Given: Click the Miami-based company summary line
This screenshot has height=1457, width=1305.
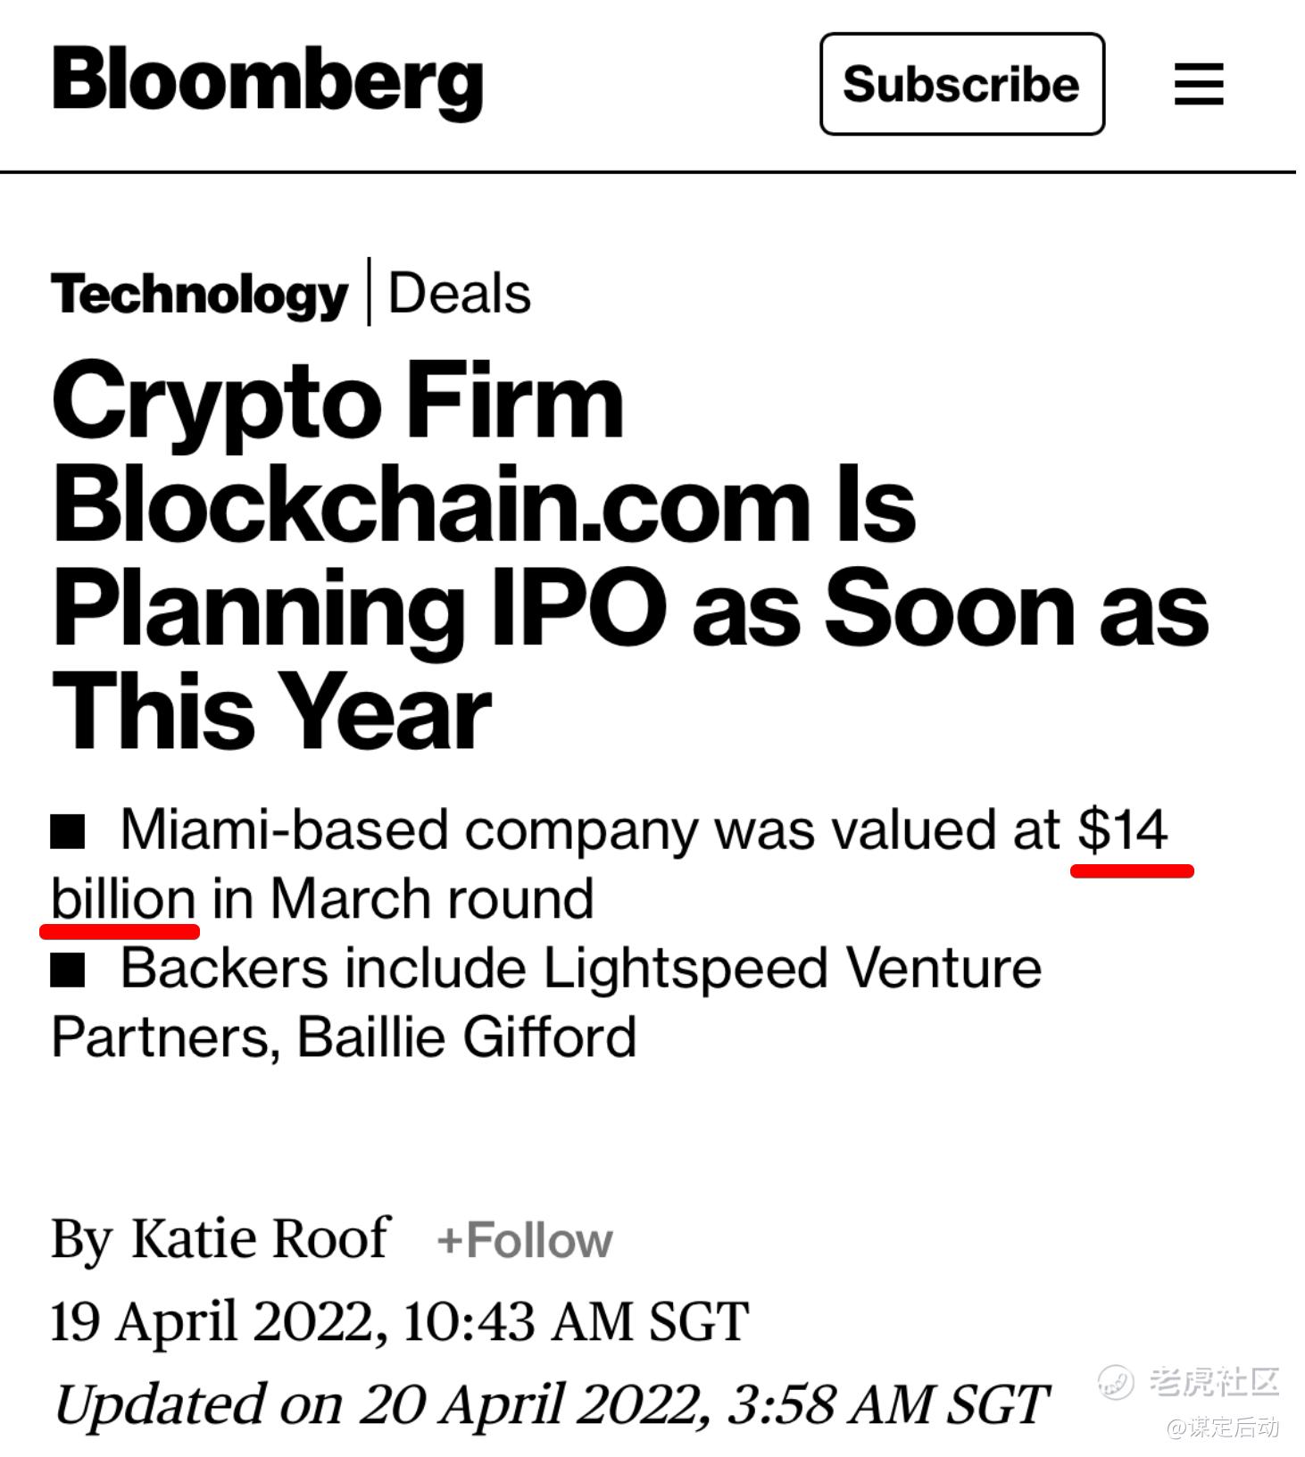Looking at the screenshot, I should click(610, 864).
